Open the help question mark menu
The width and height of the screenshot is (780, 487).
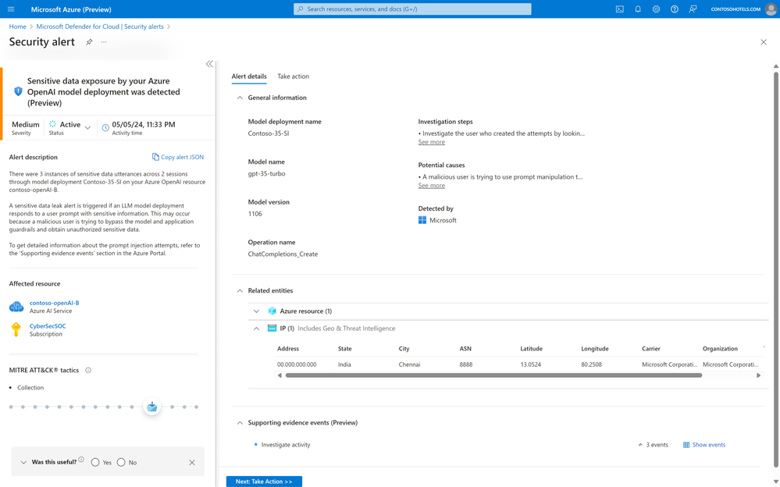pyautogui.click(x=674, y=9)
